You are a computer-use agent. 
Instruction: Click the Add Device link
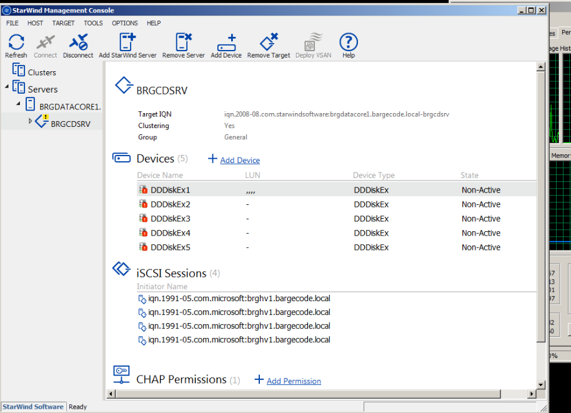(240, 160)
